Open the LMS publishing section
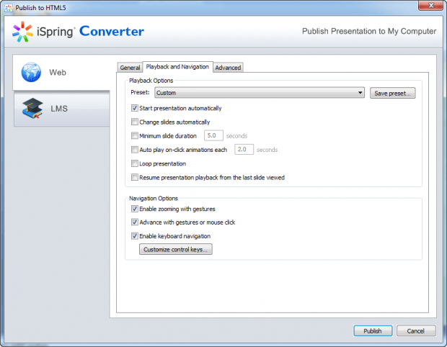The image size is (447, 347). click(61, 109)
